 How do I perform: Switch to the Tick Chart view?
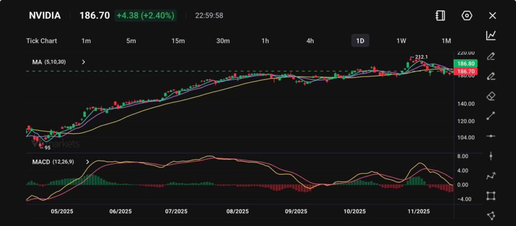(x=41, y=41)
